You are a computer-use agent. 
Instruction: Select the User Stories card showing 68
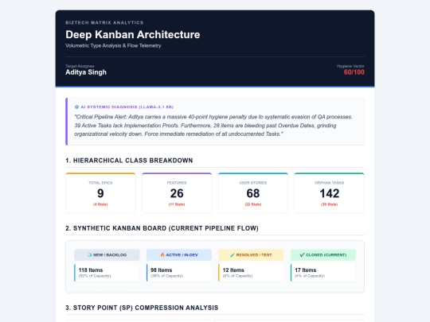point(253,193)
